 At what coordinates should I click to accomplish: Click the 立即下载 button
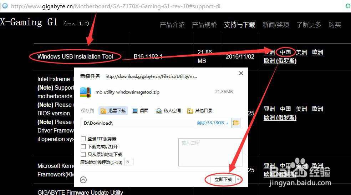(223, 180)
